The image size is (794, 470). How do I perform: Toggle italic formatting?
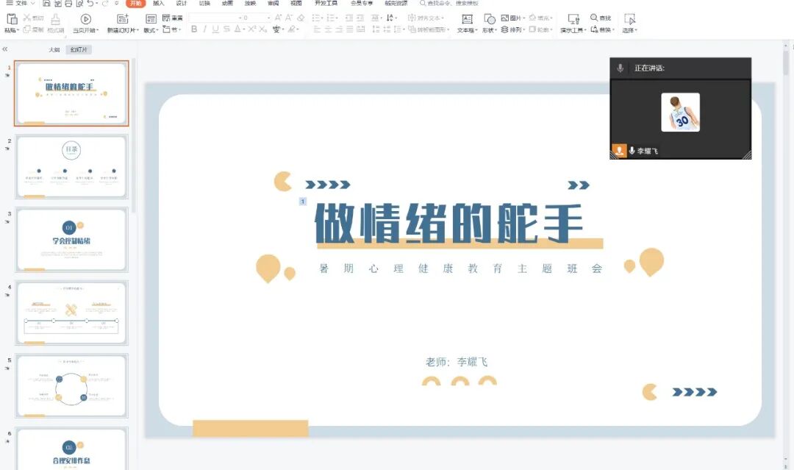coord(205,29)
